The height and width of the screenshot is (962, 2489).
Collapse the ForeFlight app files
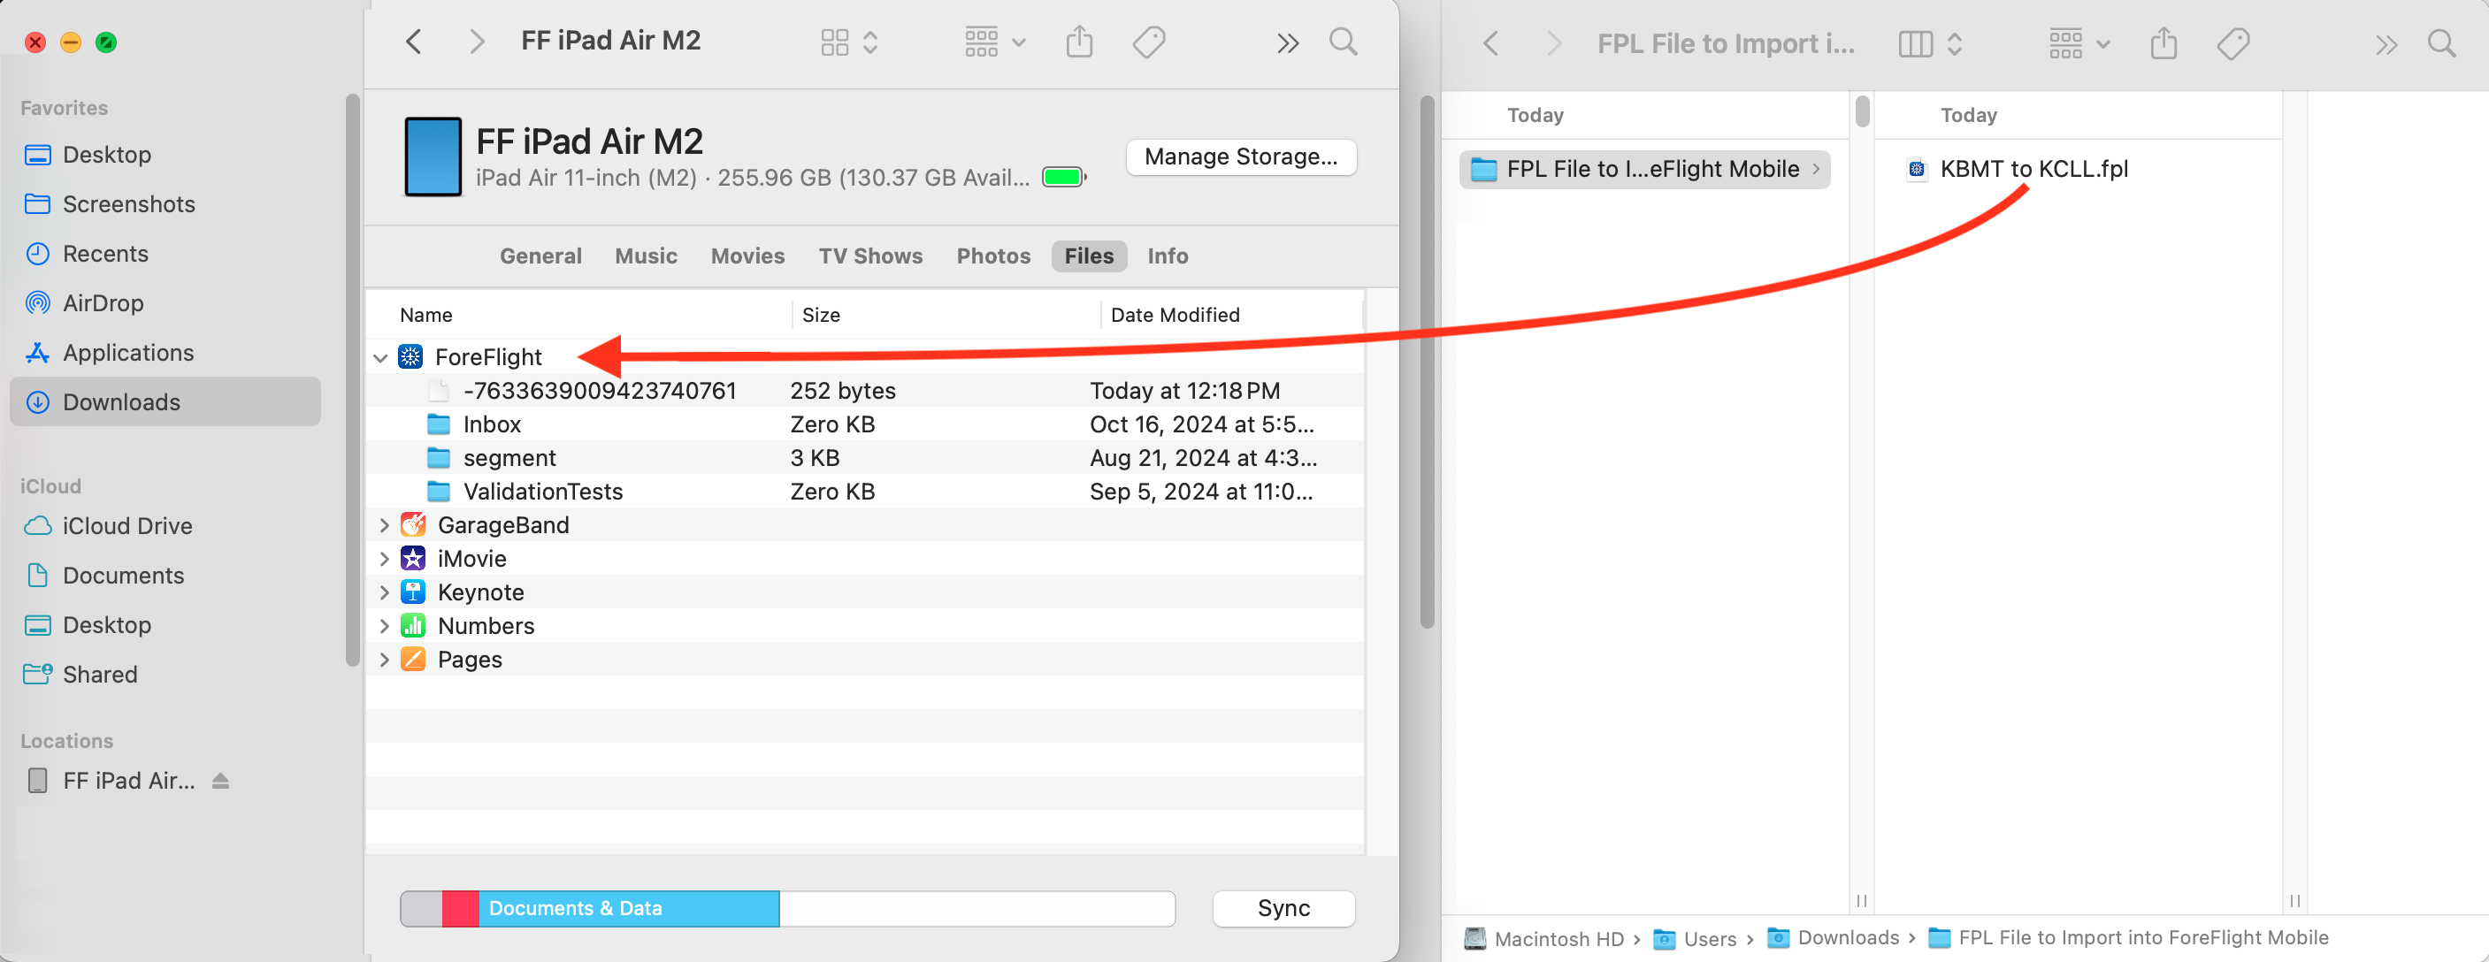380,357
